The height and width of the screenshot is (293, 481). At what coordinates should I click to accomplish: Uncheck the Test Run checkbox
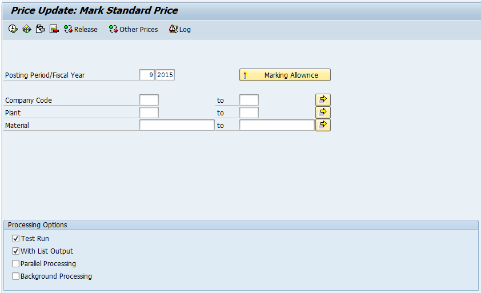(x=15, y=238)
